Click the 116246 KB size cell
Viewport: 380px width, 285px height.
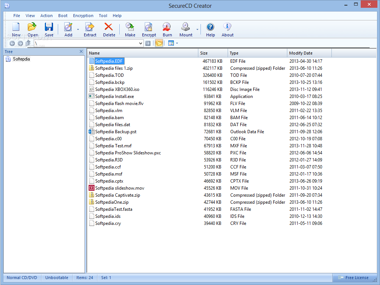click(212, 89)
